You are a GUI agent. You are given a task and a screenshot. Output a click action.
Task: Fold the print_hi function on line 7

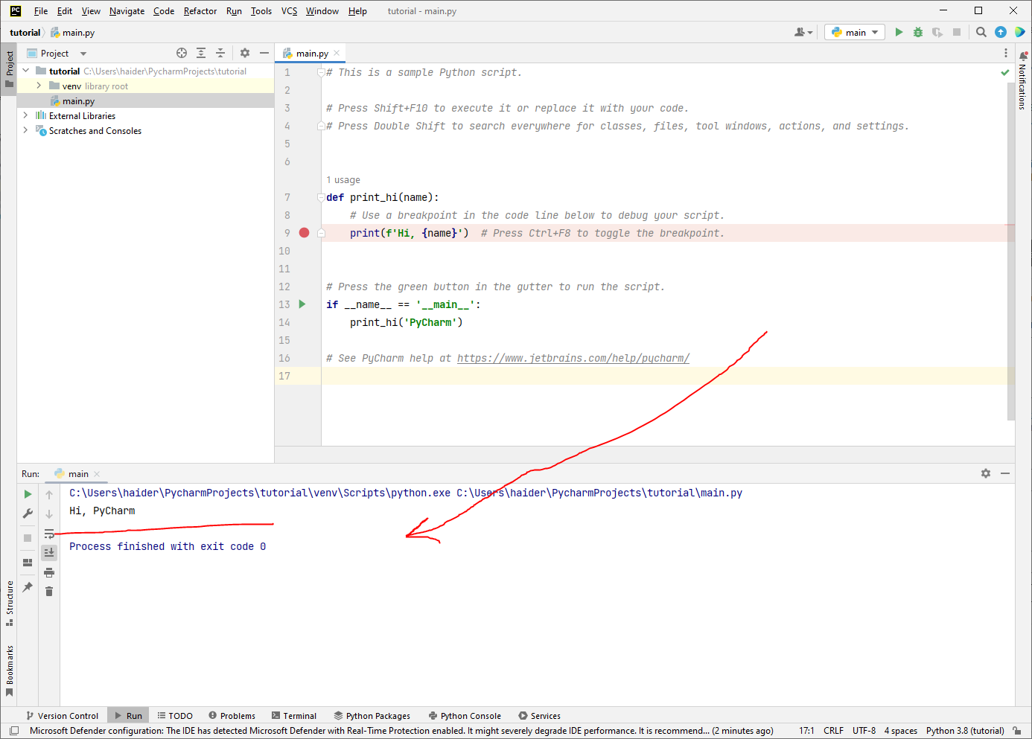320,197
